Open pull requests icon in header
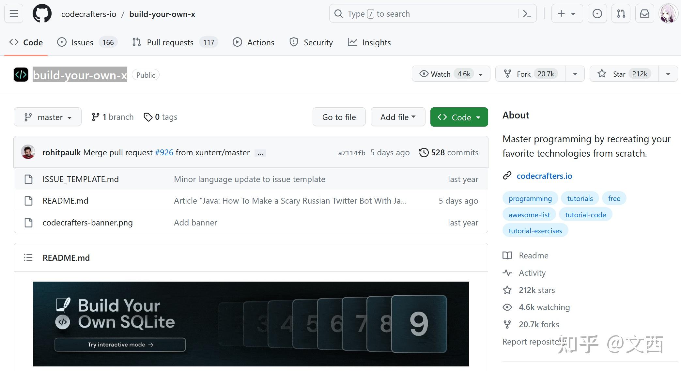 point(621,14)
